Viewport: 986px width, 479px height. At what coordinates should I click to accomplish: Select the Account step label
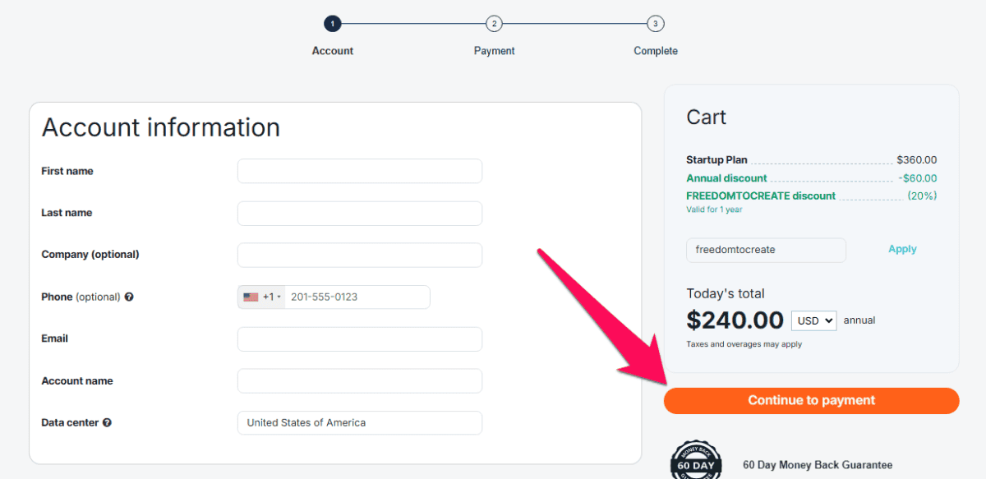(x=332, y=50)
